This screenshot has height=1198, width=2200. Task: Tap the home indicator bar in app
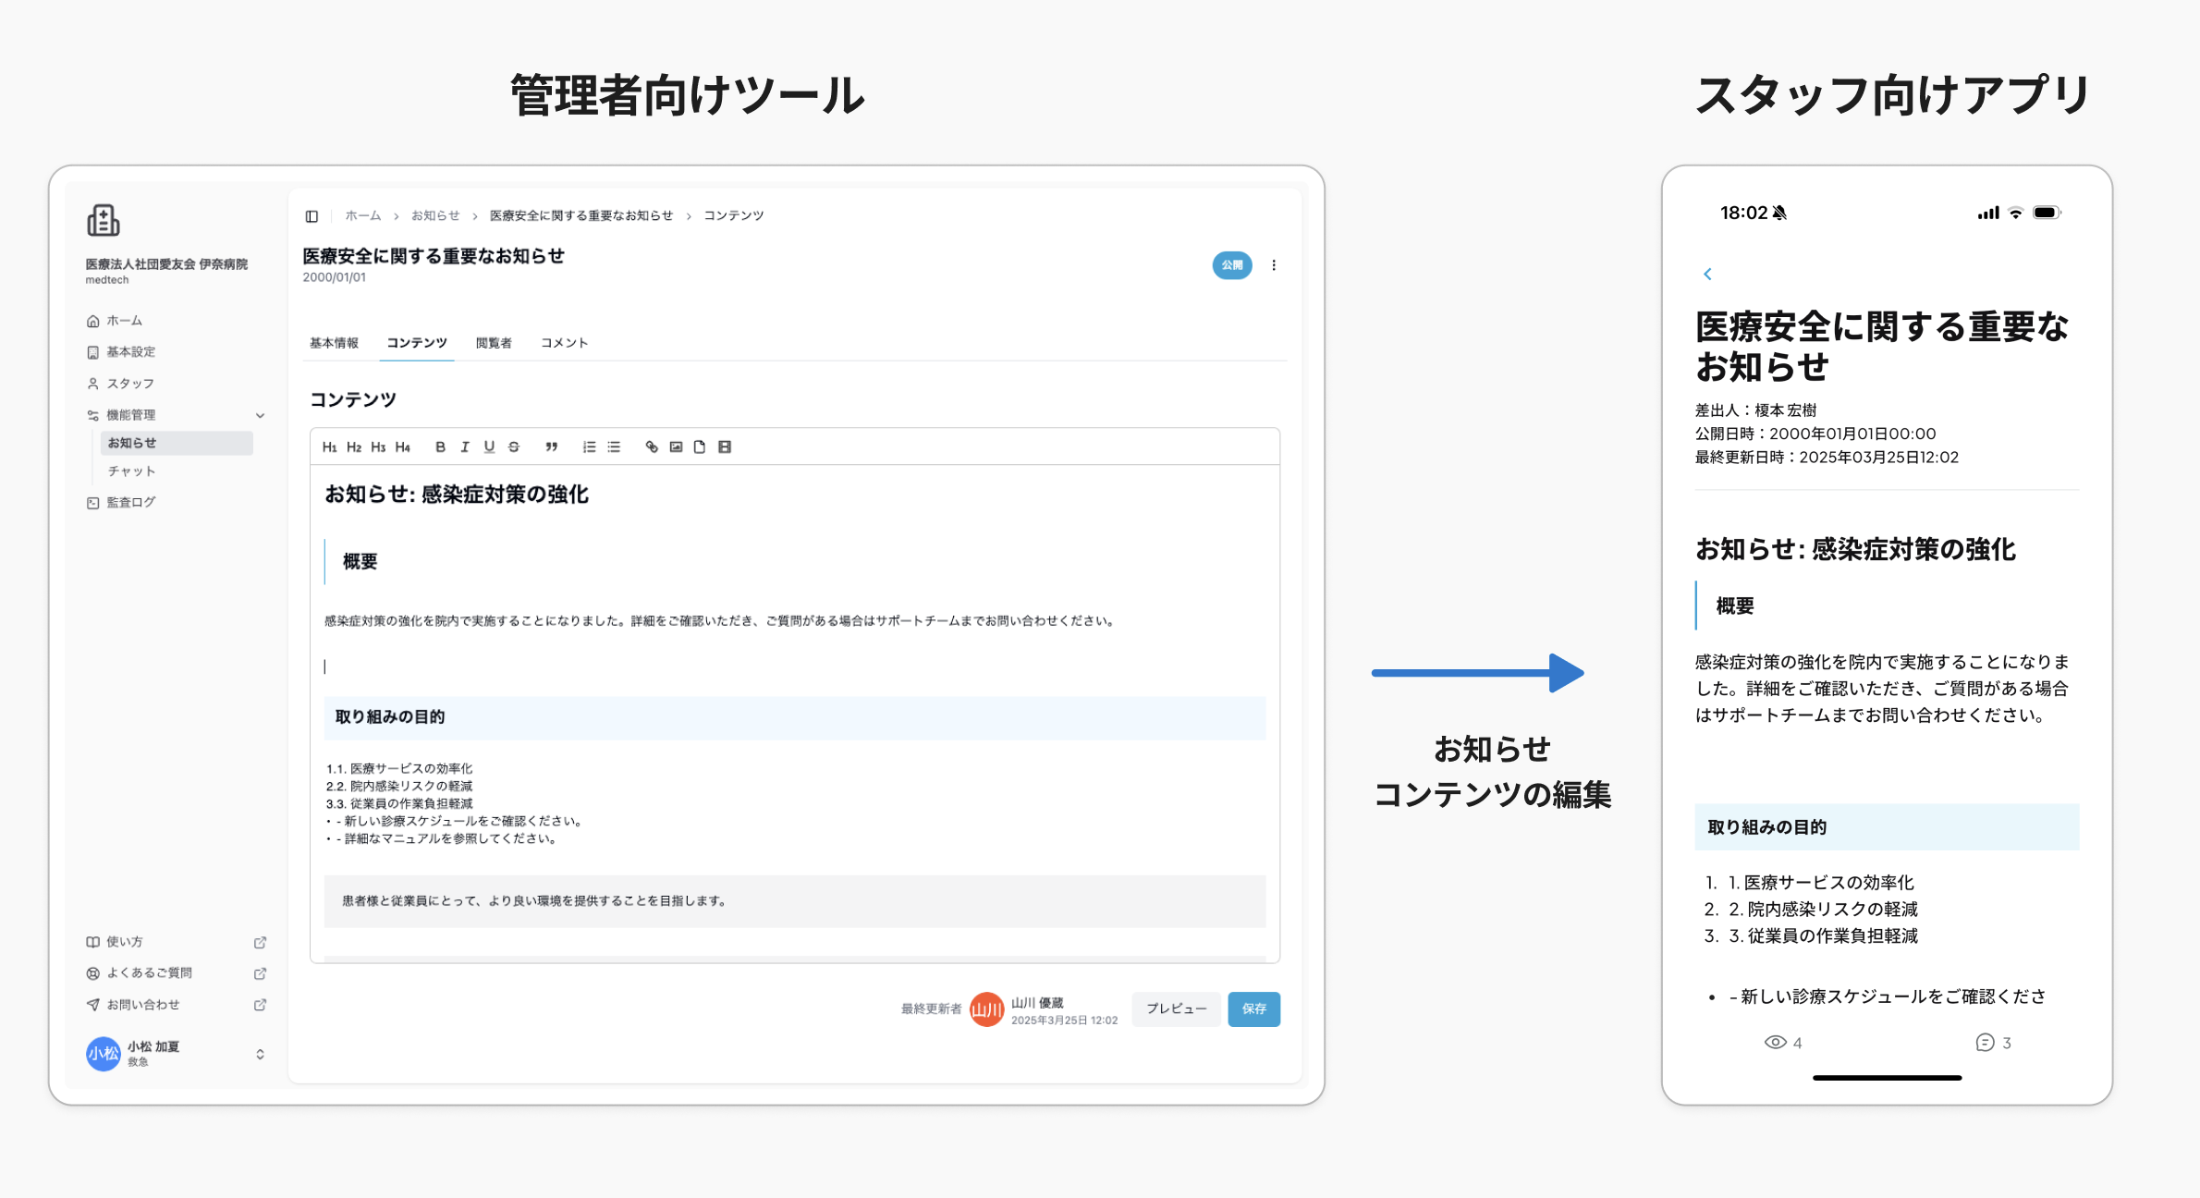coord(1887,1078)
